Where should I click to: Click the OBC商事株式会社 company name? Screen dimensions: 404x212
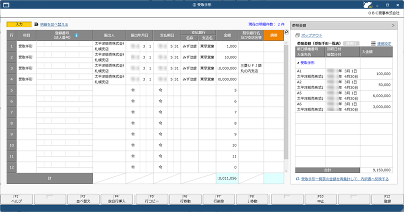(x=383, y=13)
